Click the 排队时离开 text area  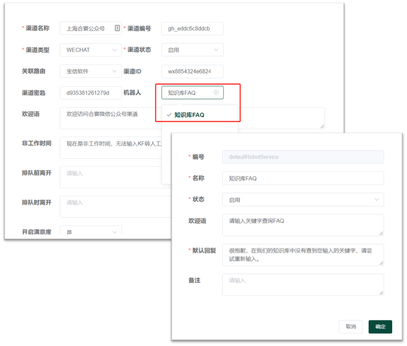110,207
